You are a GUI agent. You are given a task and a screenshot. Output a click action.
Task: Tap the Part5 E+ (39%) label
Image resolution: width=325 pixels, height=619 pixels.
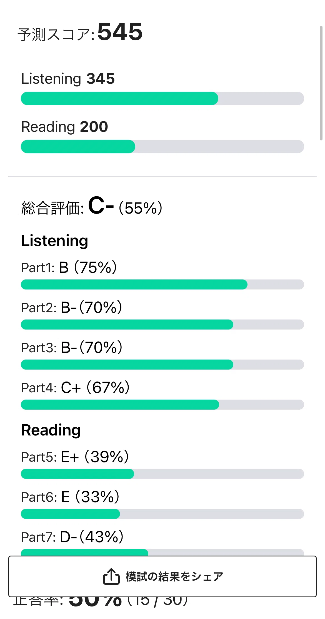[x=75, y=457]
